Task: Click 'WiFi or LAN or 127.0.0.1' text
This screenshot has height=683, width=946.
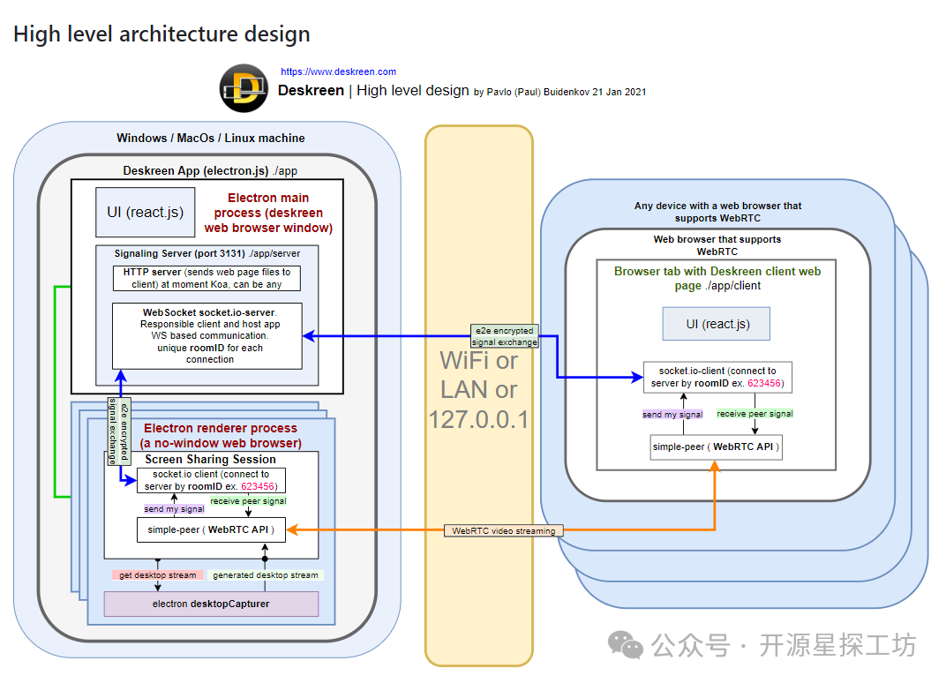Action: pos(478,390)
